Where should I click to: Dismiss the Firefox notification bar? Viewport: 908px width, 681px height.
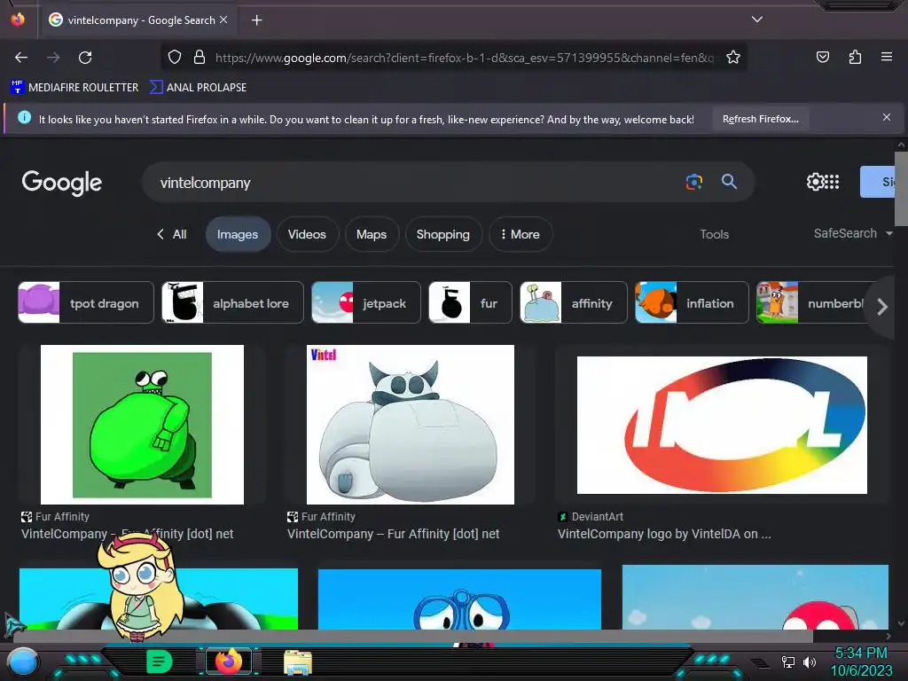887,118
